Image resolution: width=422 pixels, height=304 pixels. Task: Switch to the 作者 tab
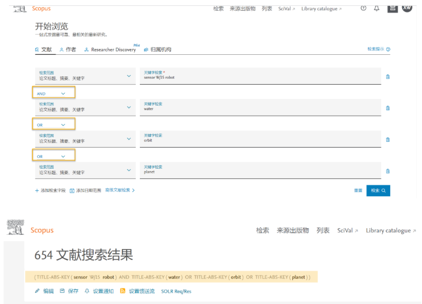tap(68, 49)
